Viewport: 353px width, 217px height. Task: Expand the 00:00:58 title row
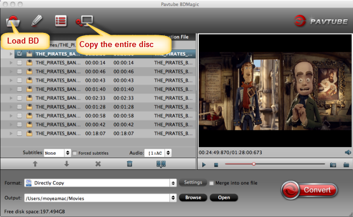[11, 116]
